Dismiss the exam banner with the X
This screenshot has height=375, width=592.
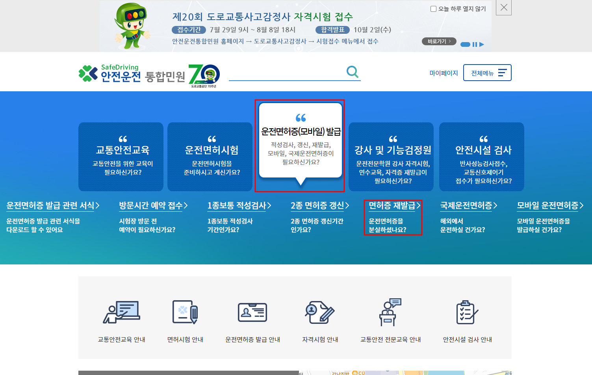pyautogui.click(x=503, y=7)
